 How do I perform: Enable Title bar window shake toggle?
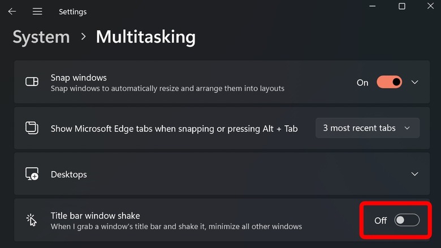click(407, 220)
